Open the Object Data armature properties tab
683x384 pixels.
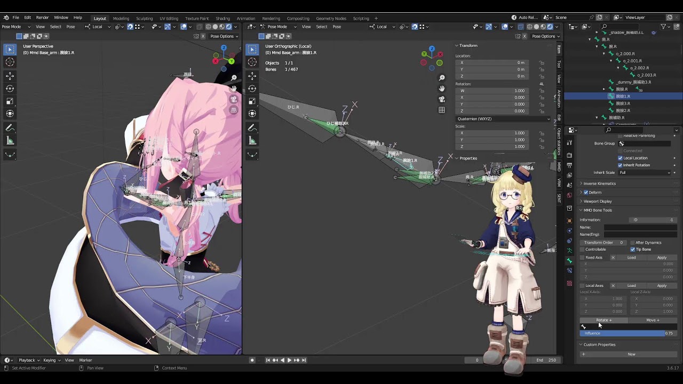point(569,251)
